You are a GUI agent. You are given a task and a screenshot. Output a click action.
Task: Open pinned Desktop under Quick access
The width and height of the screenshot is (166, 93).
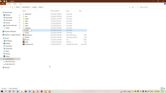pyautogui.click(x=8, y=15)
